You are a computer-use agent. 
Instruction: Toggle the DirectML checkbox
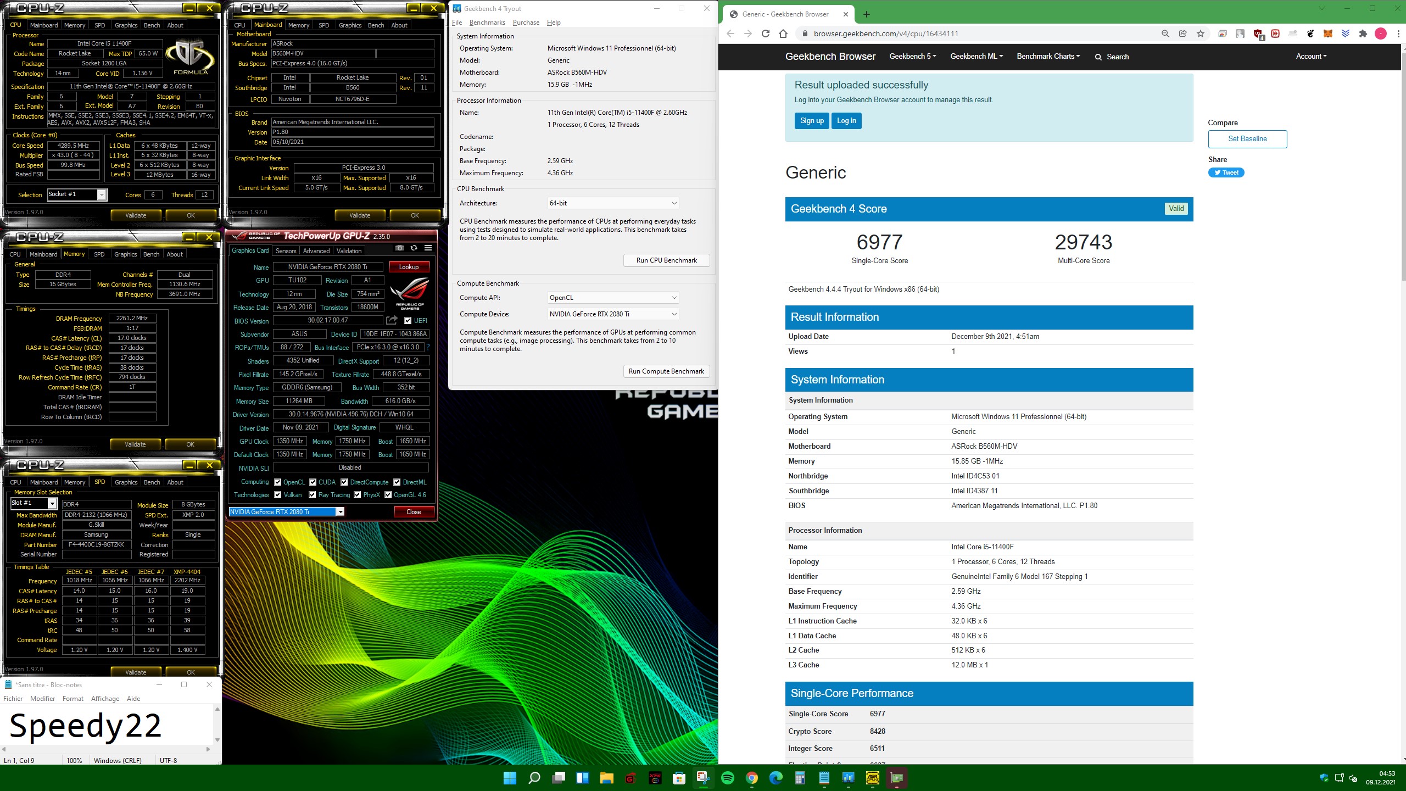397,482
